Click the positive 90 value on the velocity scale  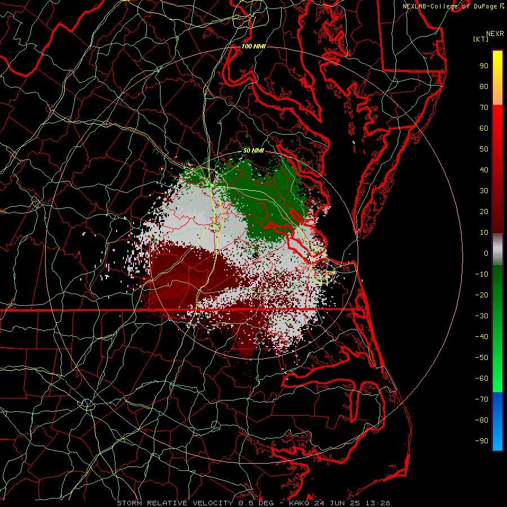484,66
